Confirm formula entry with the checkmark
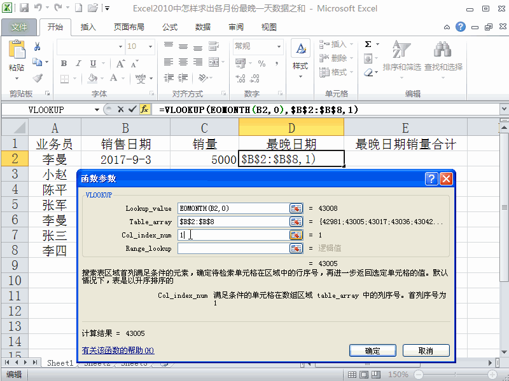The image size is (509, 381). (132, 109)
